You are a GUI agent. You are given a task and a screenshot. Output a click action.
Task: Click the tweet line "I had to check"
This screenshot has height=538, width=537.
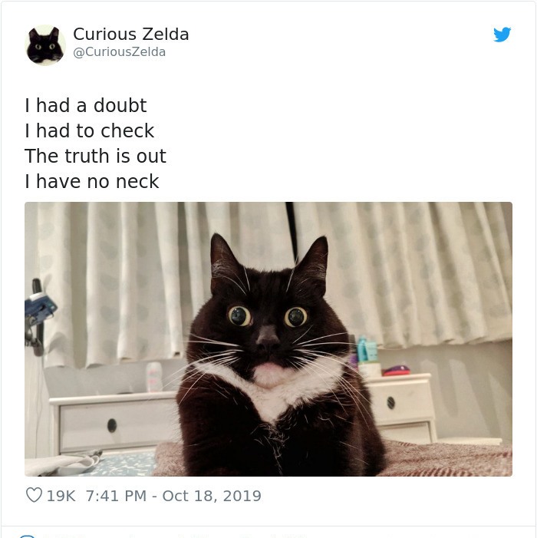point(90,130)
